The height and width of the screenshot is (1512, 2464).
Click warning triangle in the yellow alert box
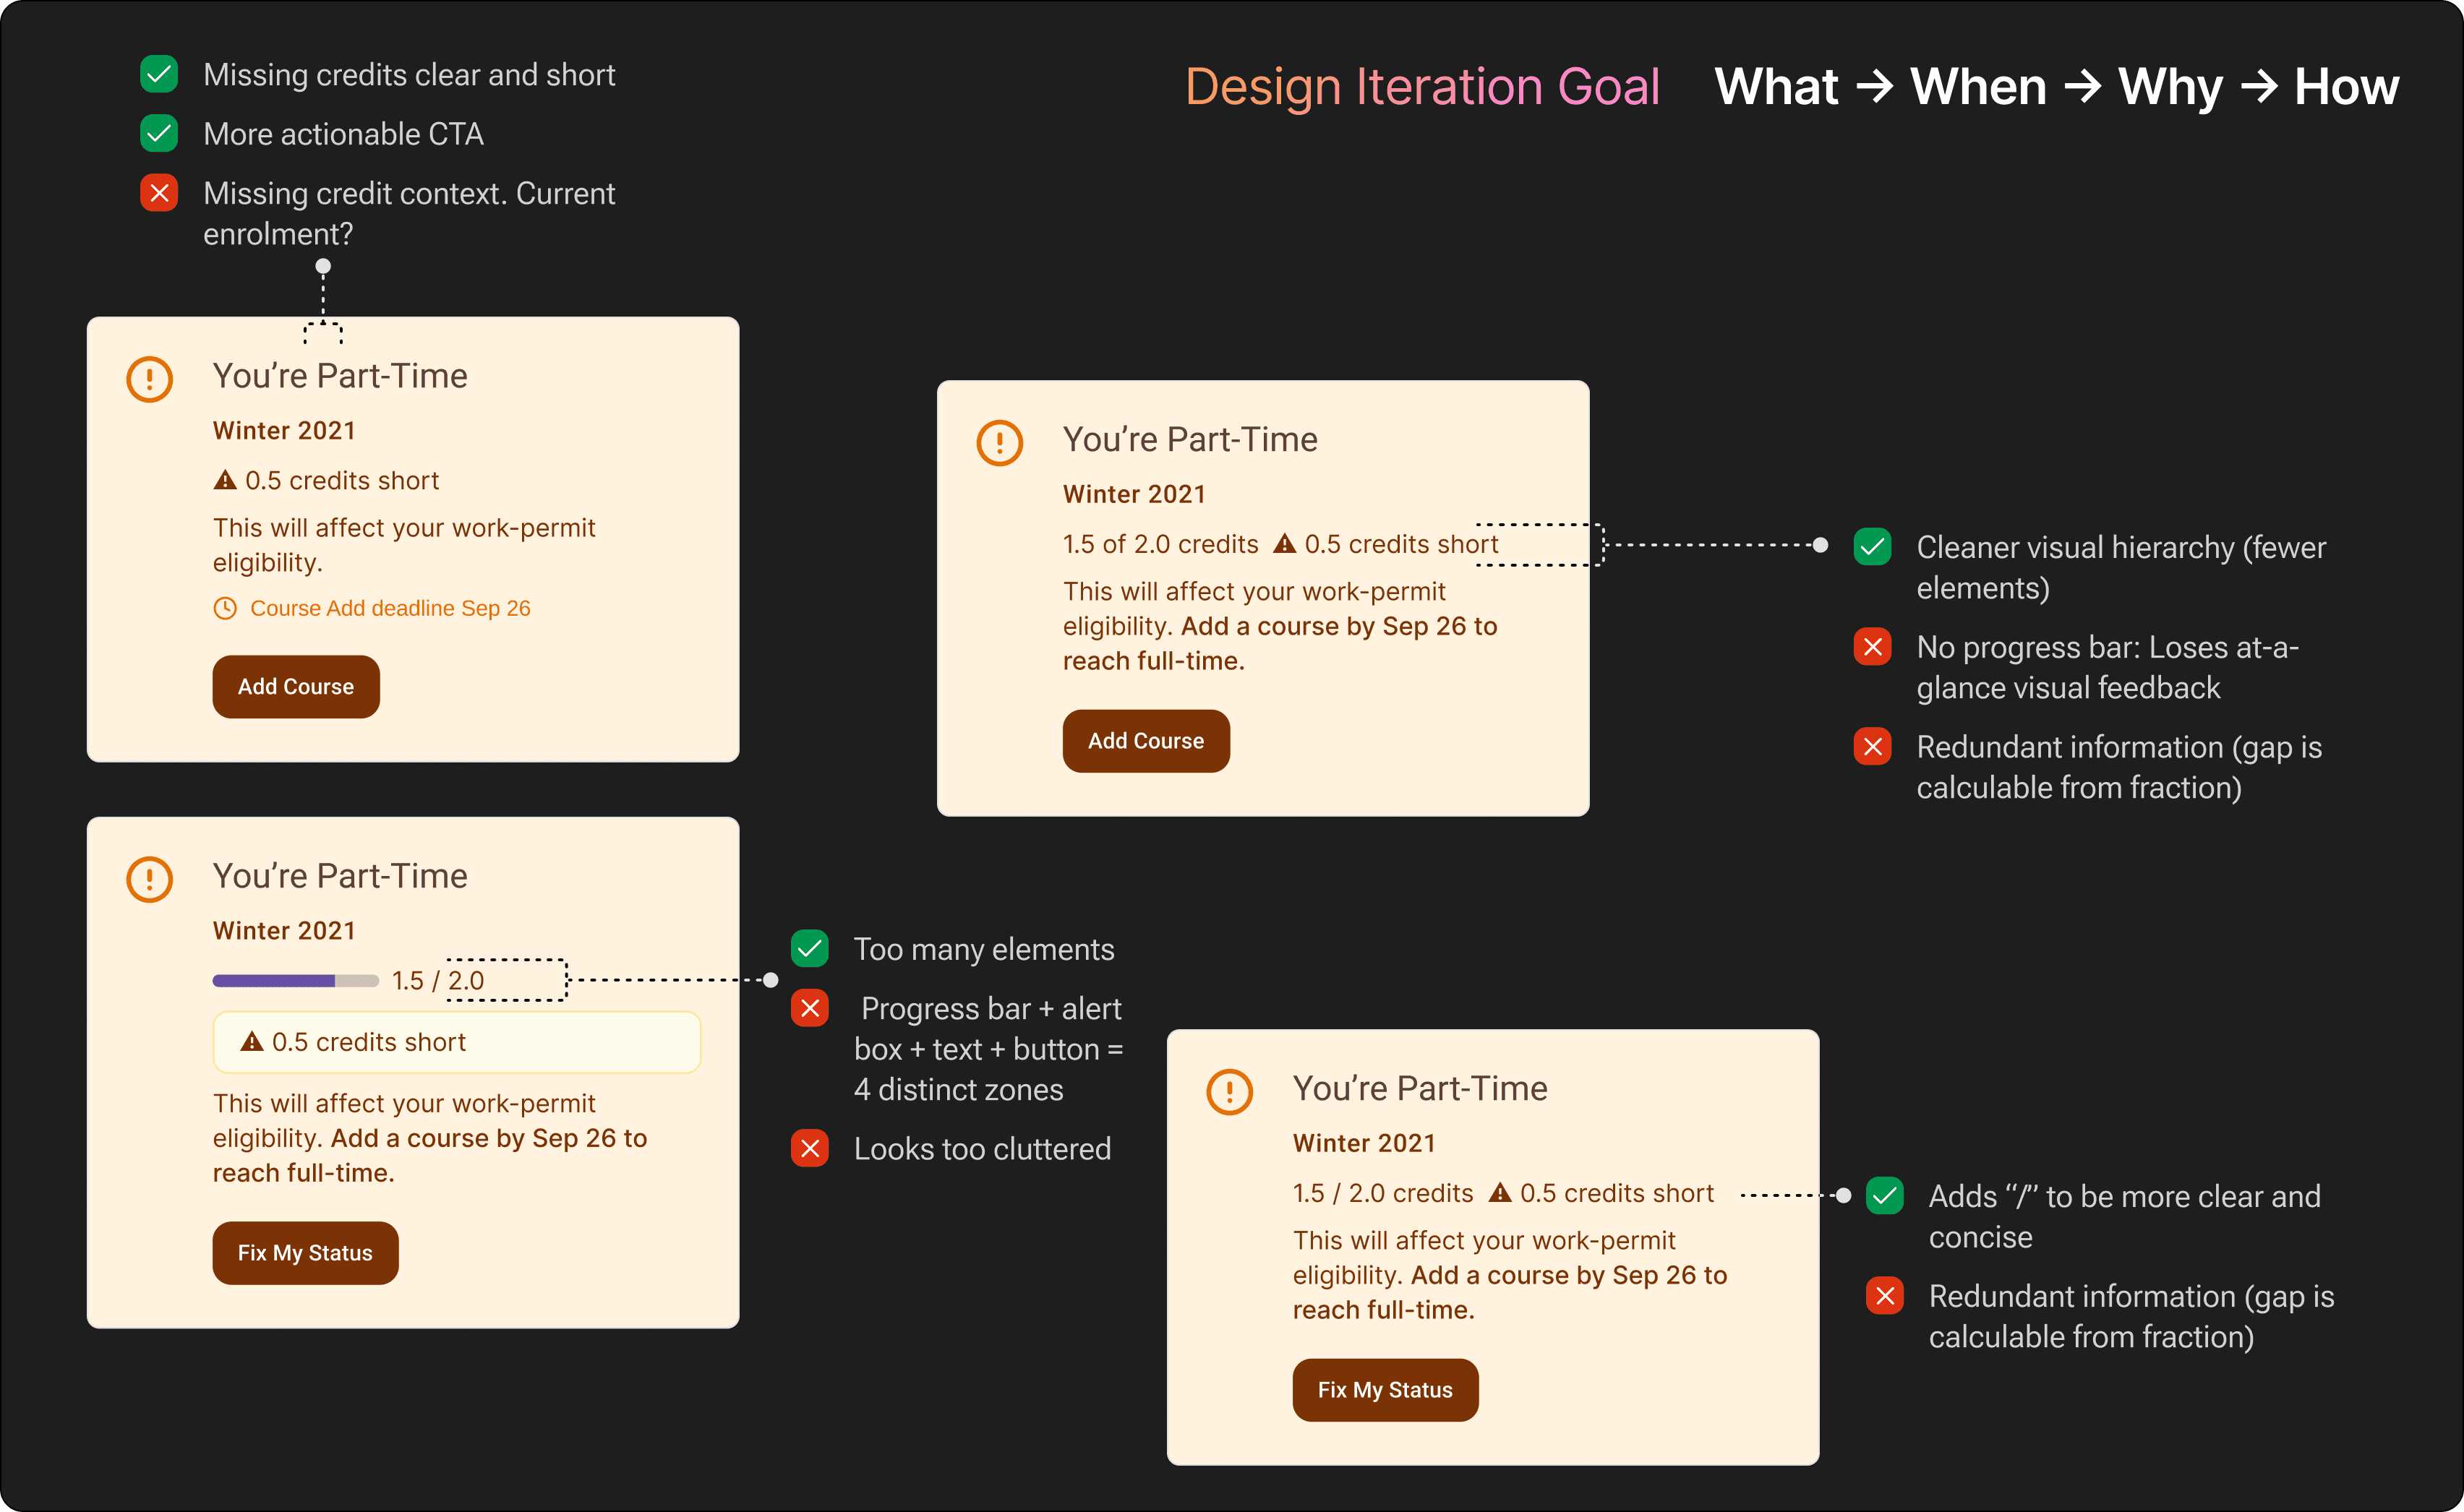coord(252,1042)
